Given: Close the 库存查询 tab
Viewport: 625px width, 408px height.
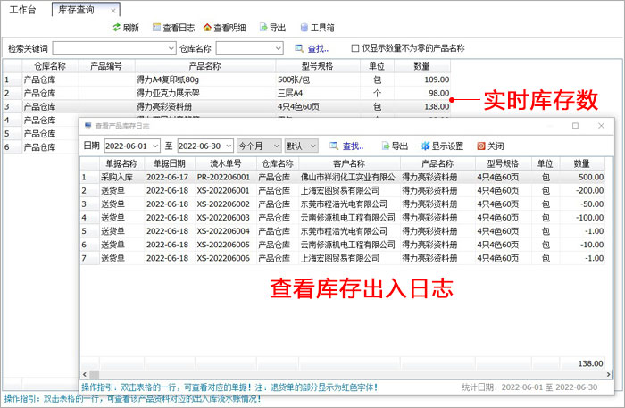Looking at the screenshot, I should click(x=113, y=11).
